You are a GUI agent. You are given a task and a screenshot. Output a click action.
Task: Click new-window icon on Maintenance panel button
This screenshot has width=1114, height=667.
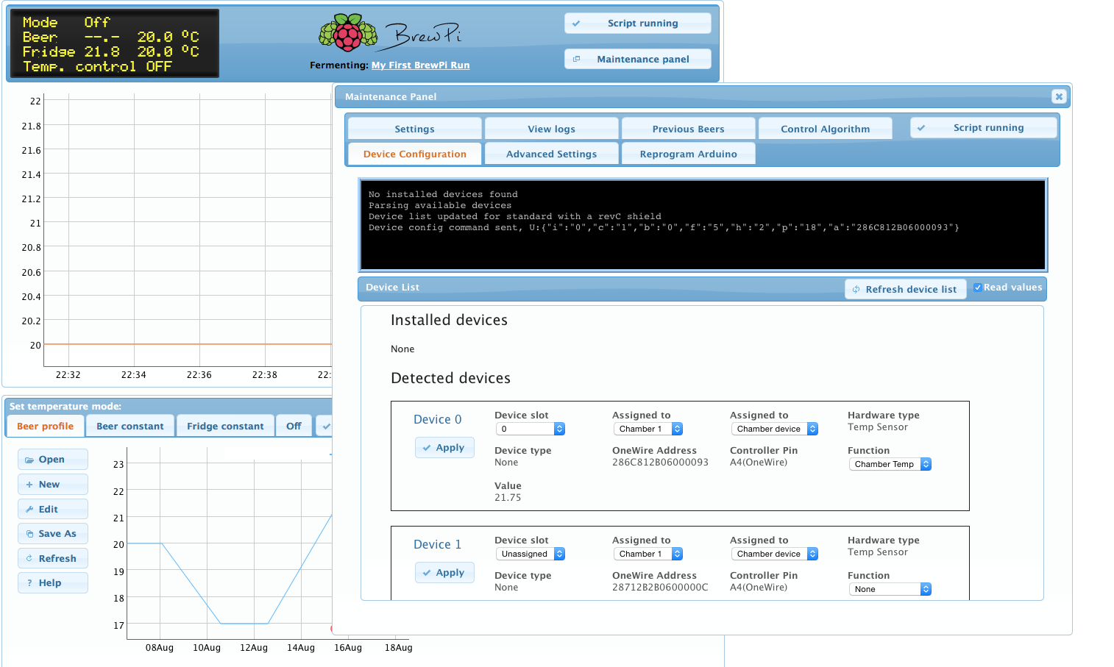[x=576, y=59]
